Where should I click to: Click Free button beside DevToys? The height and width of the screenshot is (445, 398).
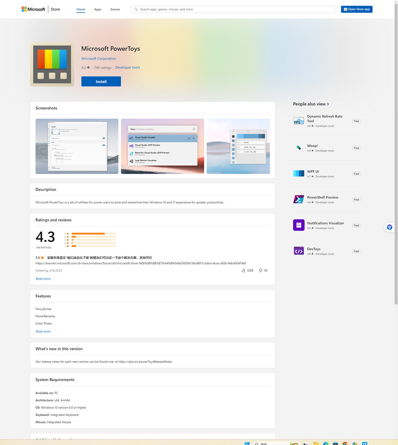point(356,251)
